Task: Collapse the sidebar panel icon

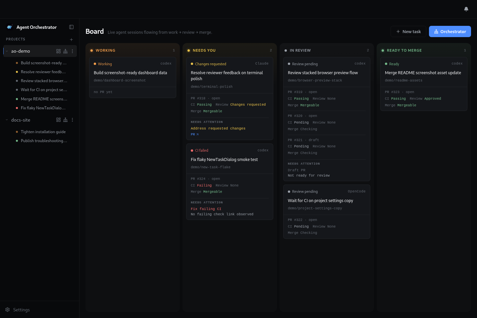Action: click(71, 27)
